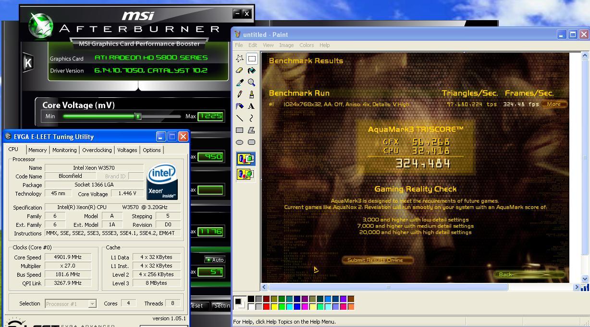This screenshot has width=590, height=327.
Task: Open the Colors menu in Paint
Action: click(307, 45)
